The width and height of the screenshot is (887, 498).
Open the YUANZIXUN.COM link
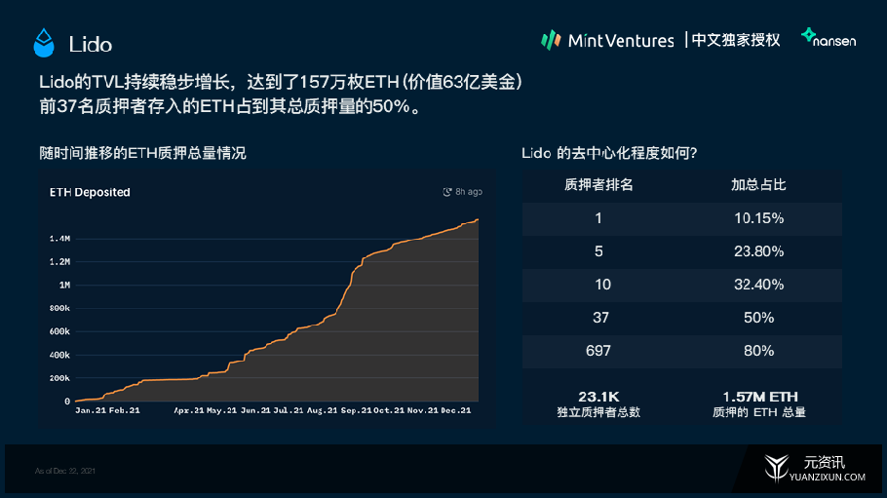click(827, 478)
